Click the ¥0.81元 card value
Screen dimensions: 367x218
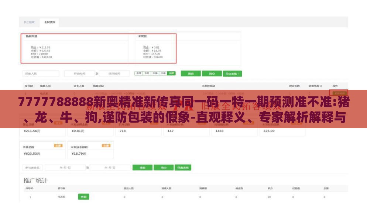(78, 131)
